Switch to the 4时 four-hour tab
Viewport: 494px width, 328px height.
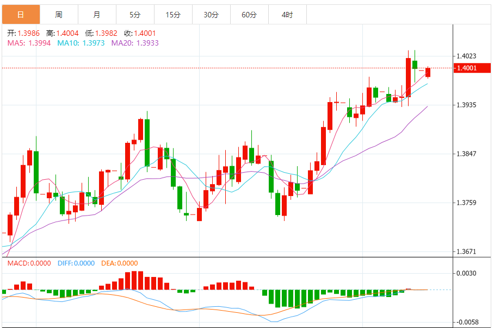[288, 15]
